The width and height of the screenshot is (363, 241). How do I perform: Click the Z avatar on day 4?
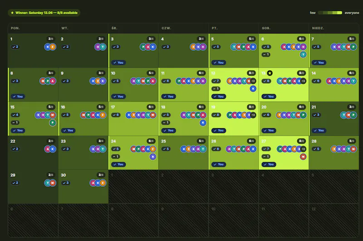(x=193, y=47)
